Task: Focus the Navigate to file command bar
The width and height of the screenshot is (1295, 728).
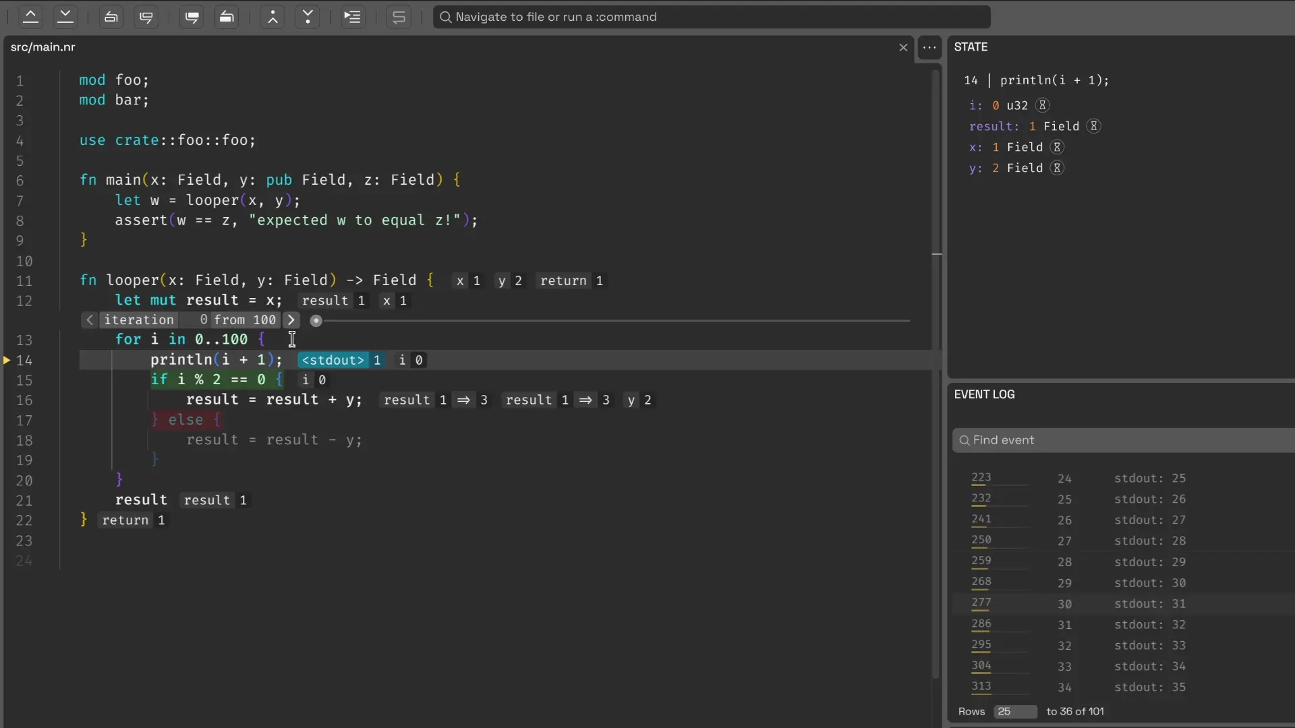Action: (712, 17)
